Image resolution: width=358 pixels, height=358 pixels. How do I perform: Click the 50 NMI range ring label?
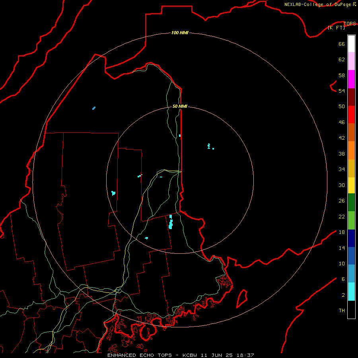coord(180,106)
